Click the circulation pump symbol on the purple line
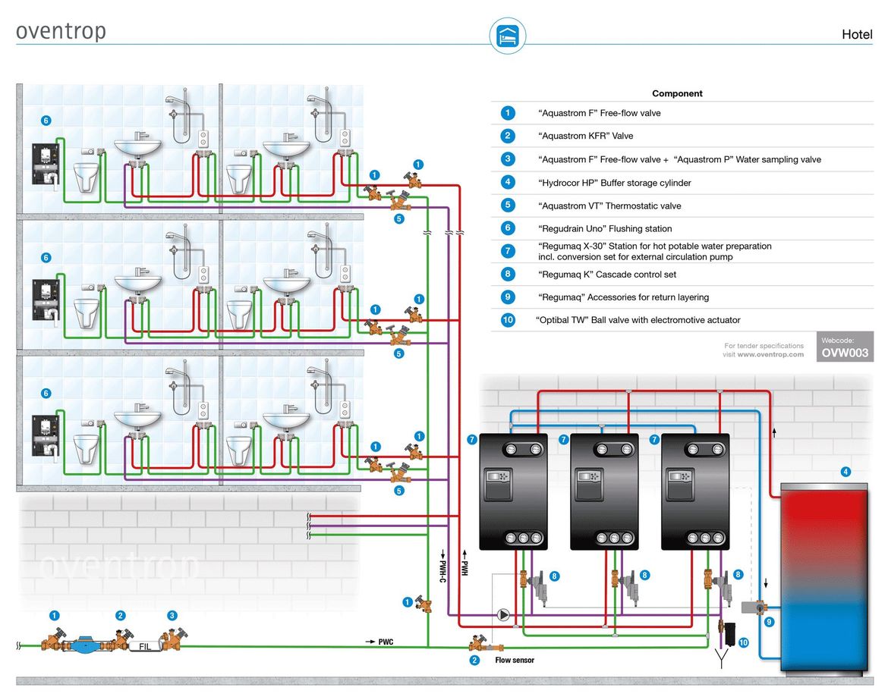This screenshot has height=700, width=888. (503, 614)
